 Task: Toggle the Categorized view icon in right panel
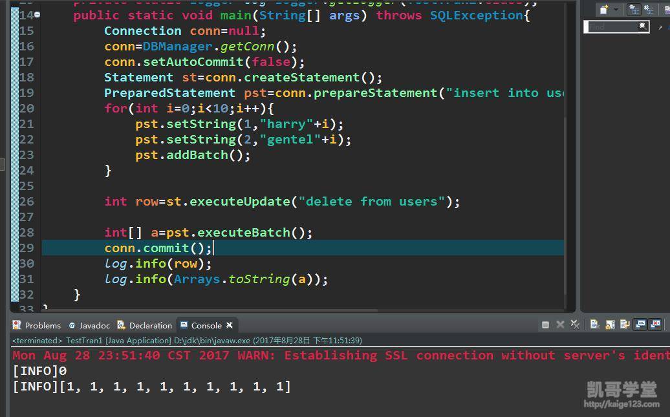(x=634, y=10)
